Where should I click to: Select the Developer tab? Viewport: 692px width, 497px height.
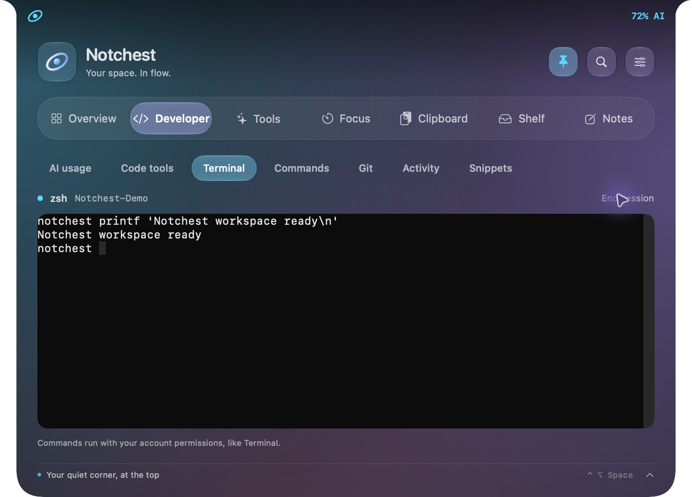coord(171,119)
